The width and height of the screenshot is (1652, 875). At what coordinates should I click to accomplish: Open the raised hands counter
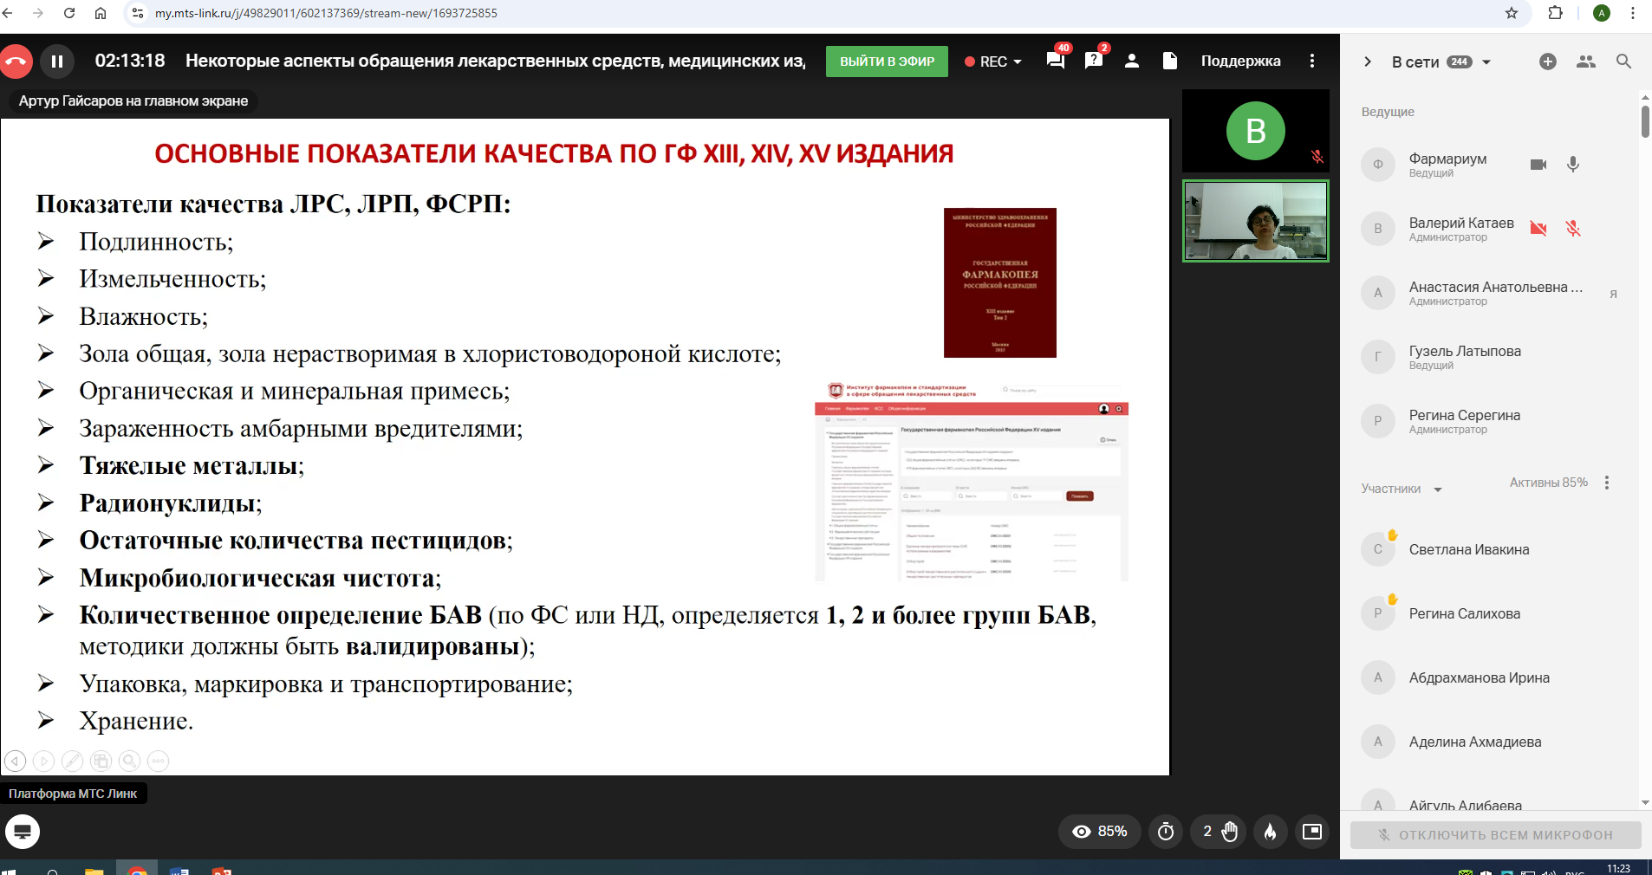pos(1219,832)
